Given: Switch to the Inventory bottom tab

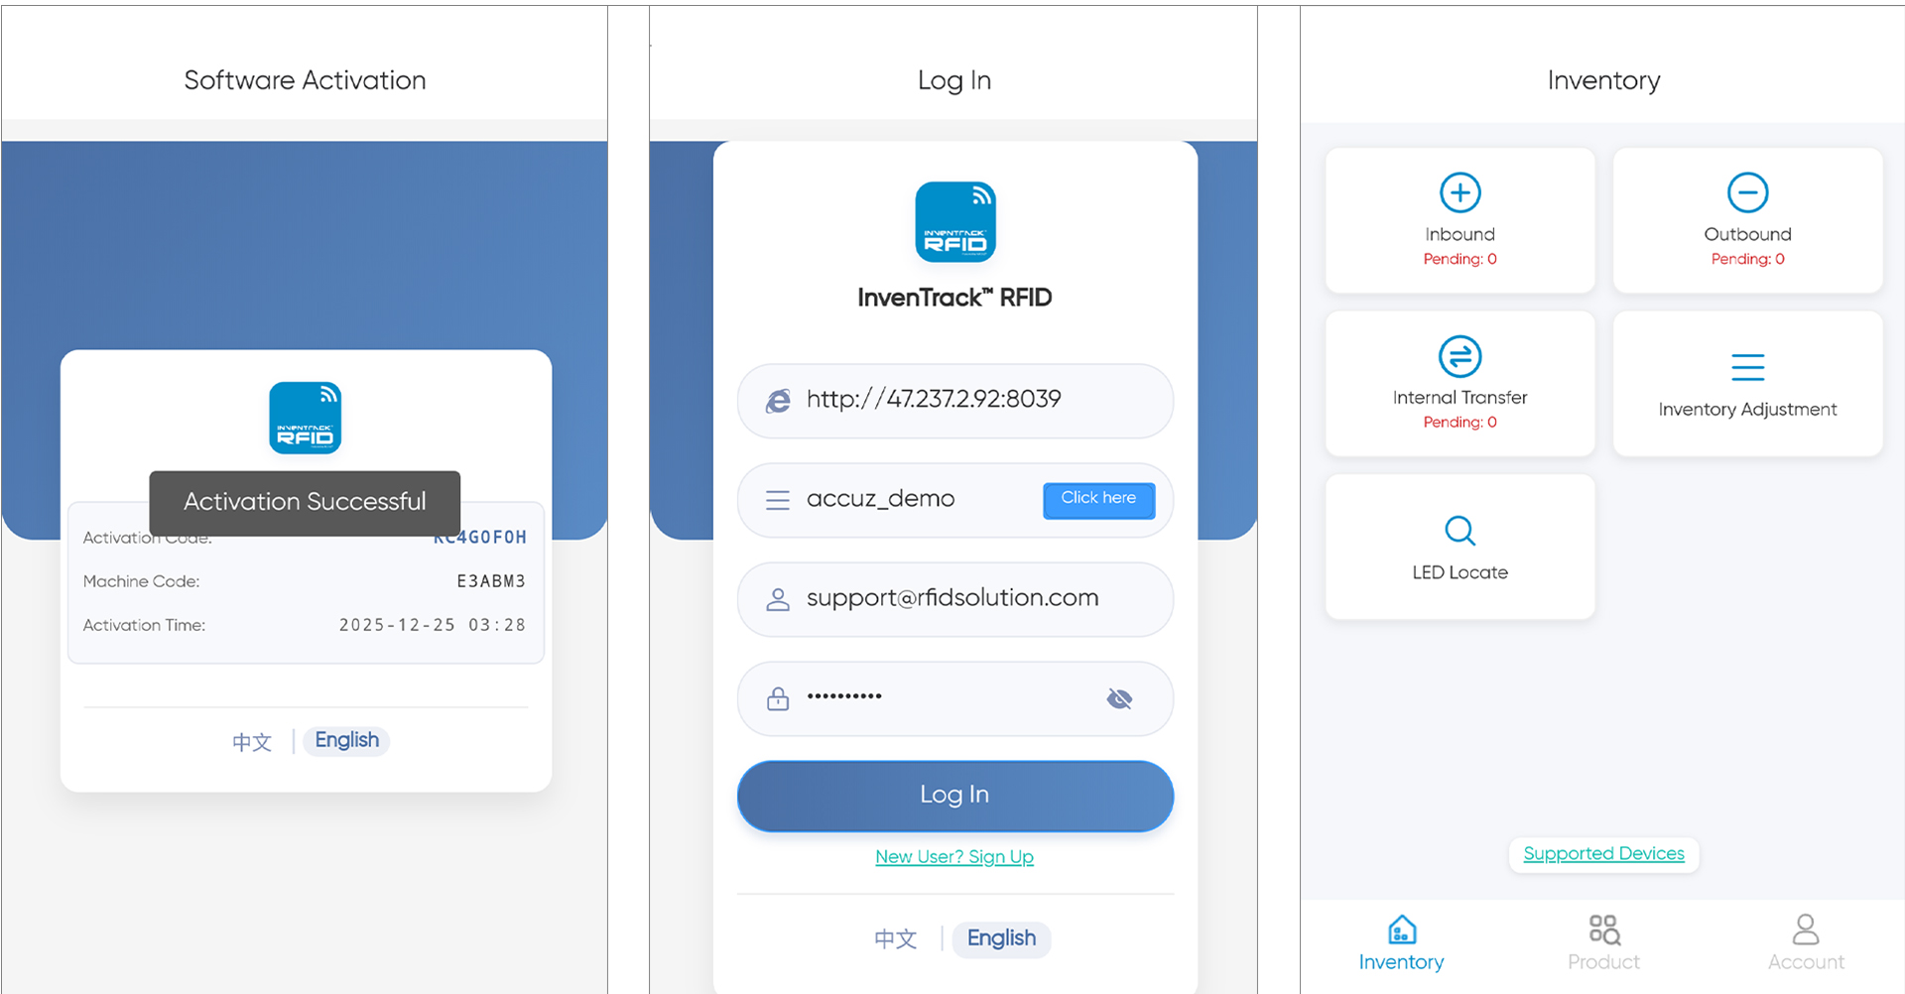Looking at the screenshot, I should 1402,943.
